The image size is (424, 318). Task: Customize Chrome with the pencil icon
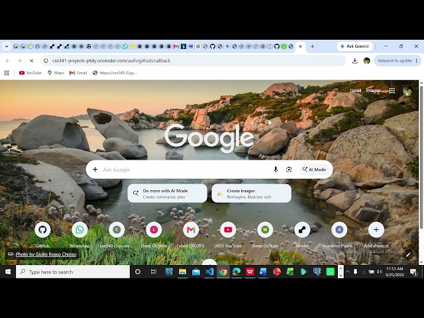pyautogui.click(x=408, y=254)
